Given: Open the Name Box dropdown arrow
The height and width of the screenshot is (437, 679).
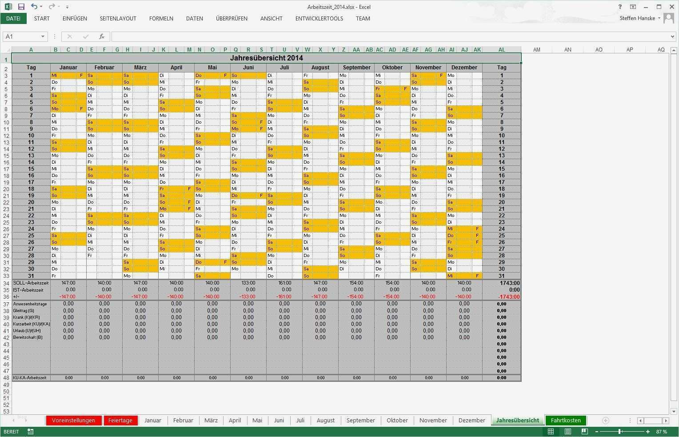Looking at the screenshot, I should pos(43,36).
